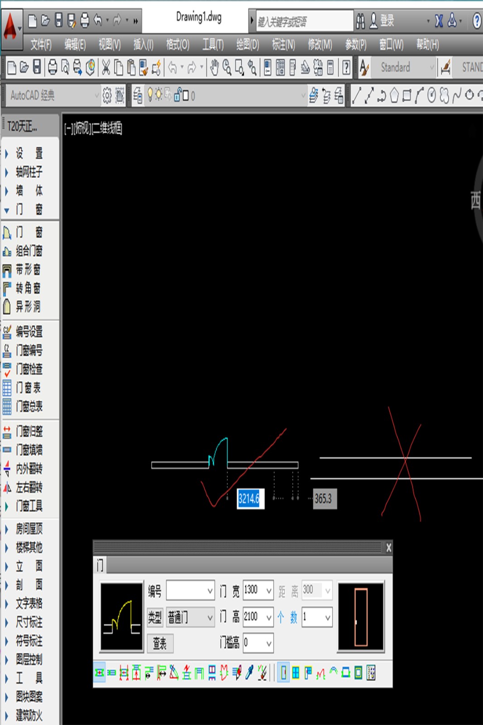Activate the Pan hand tool
Image resolution: width=483 pixels, height=725 pixels.
coord(214,68)
